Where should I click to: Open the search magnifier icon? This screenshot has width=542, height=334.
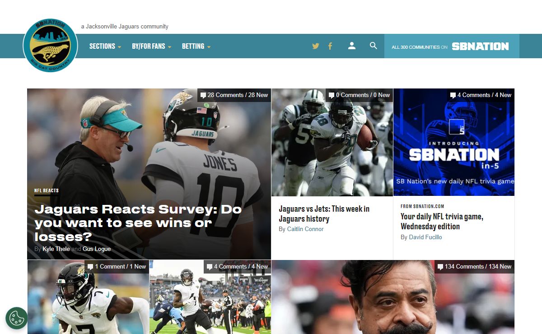click(373, 46)
